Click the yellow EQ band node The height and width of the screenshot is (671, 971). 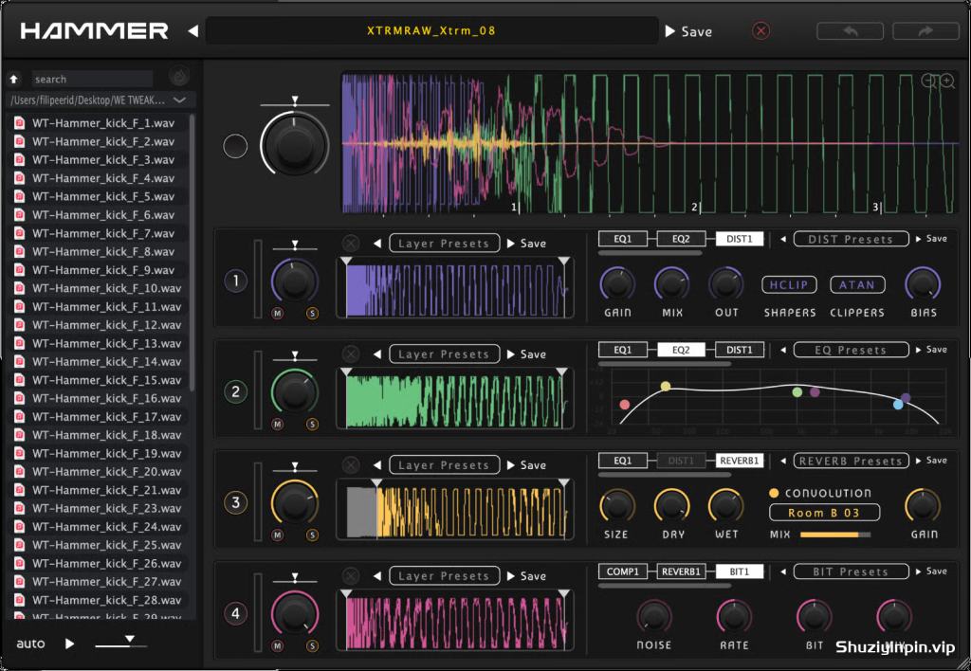coord(666,387)
